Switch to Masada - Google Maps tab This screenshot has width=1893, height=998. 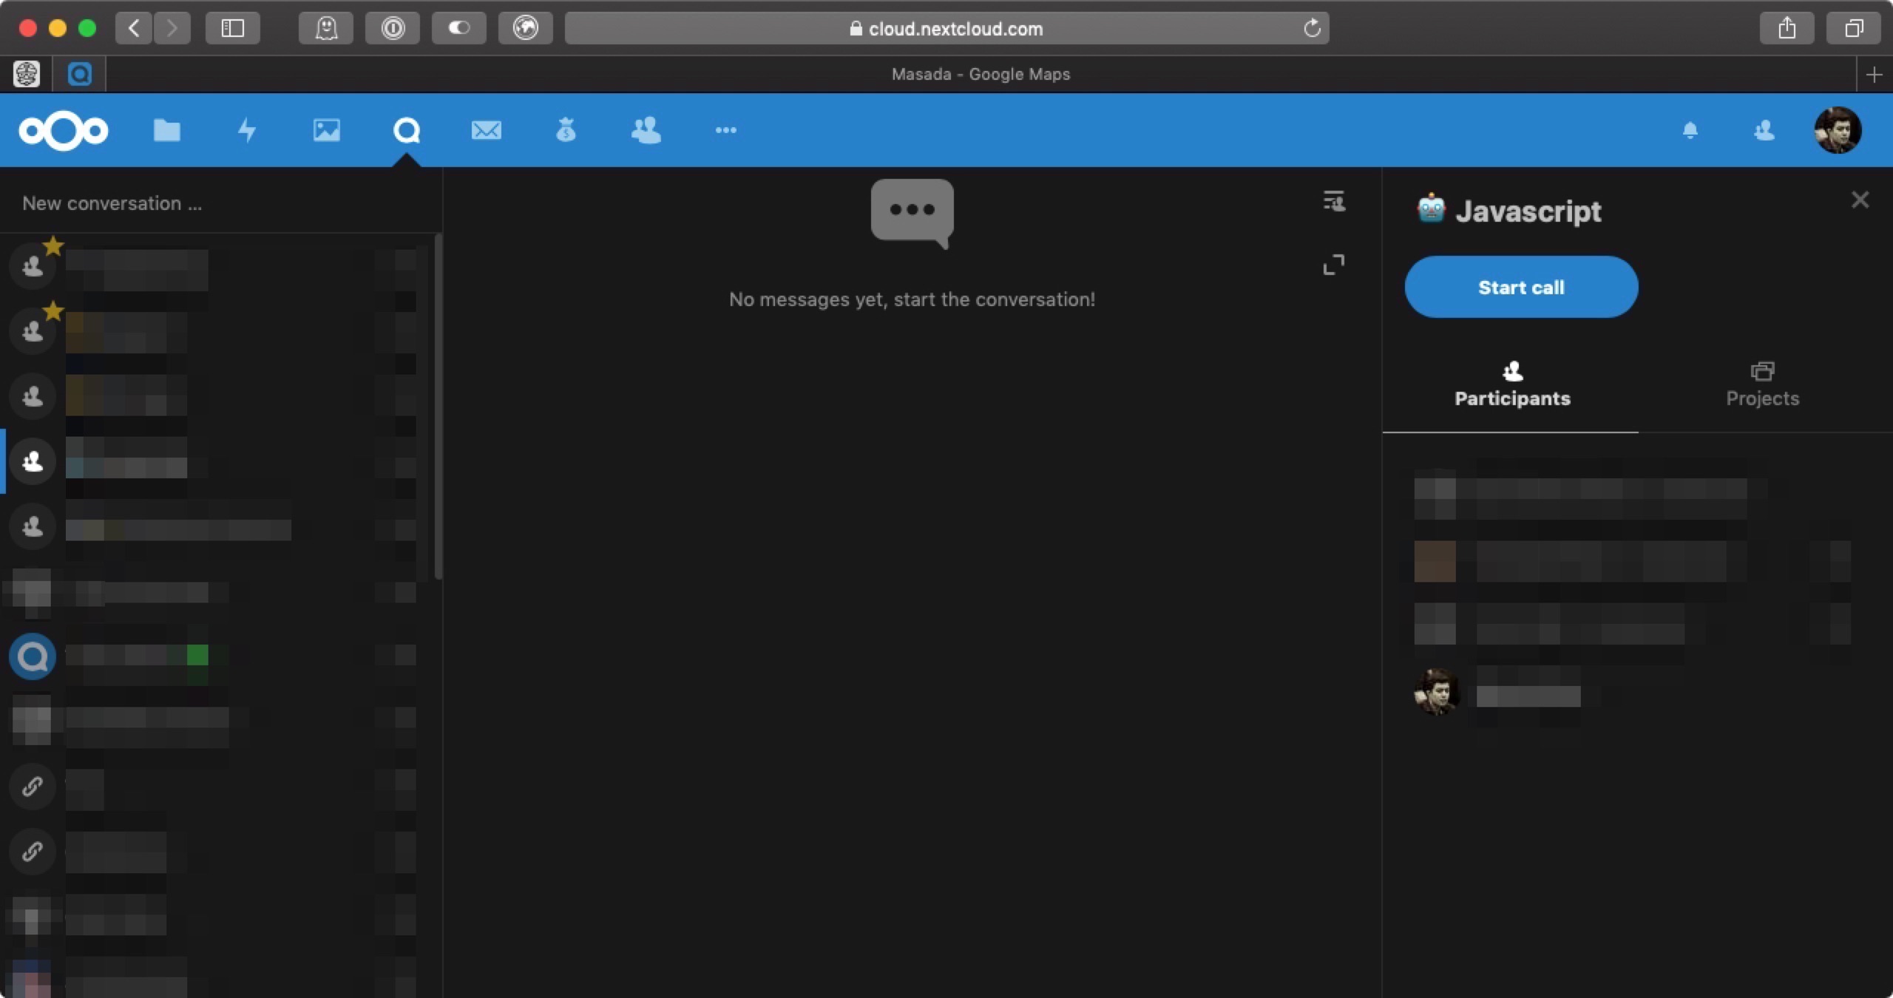pos(981,74)
